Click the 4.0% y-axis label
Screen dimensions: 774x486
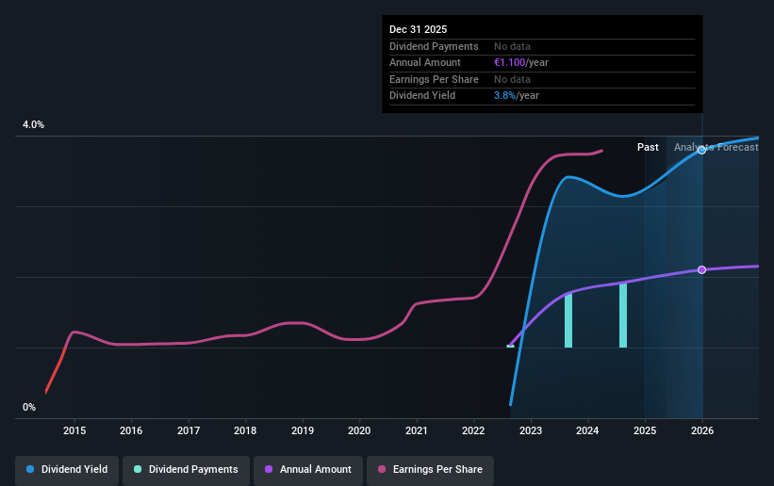pos(33,125)
